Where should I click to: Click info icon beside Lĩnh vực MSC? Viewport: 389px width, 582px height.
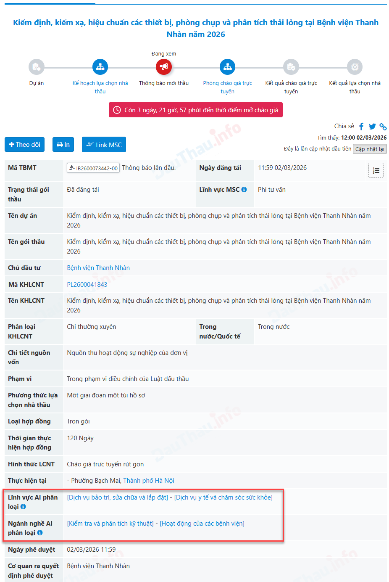click(244, 190)
